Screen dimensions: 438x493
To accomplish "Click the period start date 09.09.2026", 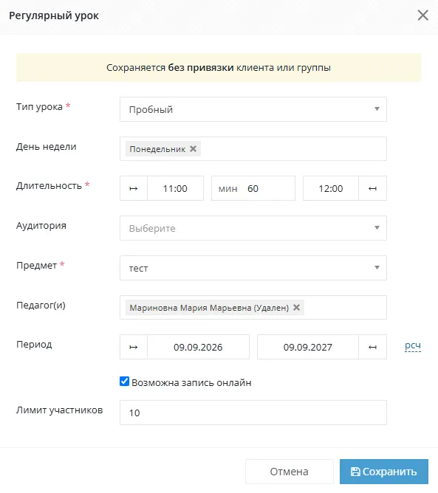I will [x=198, y=347].
